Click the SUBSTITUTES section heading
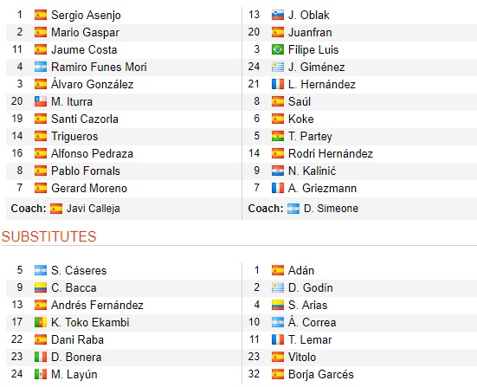Screen dimensions: 477x387 point(48,236)
